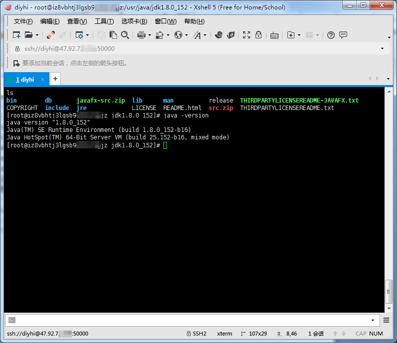Add a new tab with plus button
Screen dimensions: 397x343
tap(55, 79)
